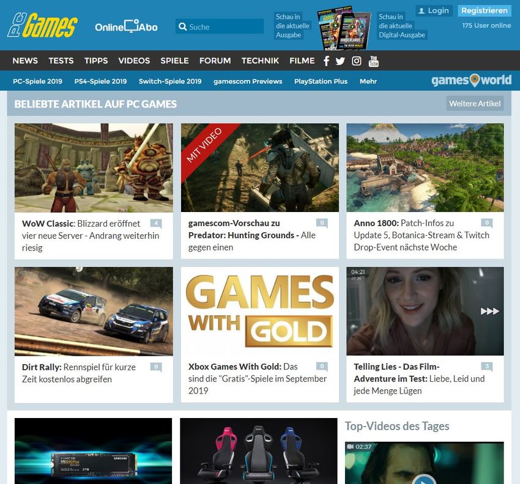Viewport: 520px width, 484px height.
Task: Open the Anno 1800 Patch-Infos headline
Action: pos(422,235)
